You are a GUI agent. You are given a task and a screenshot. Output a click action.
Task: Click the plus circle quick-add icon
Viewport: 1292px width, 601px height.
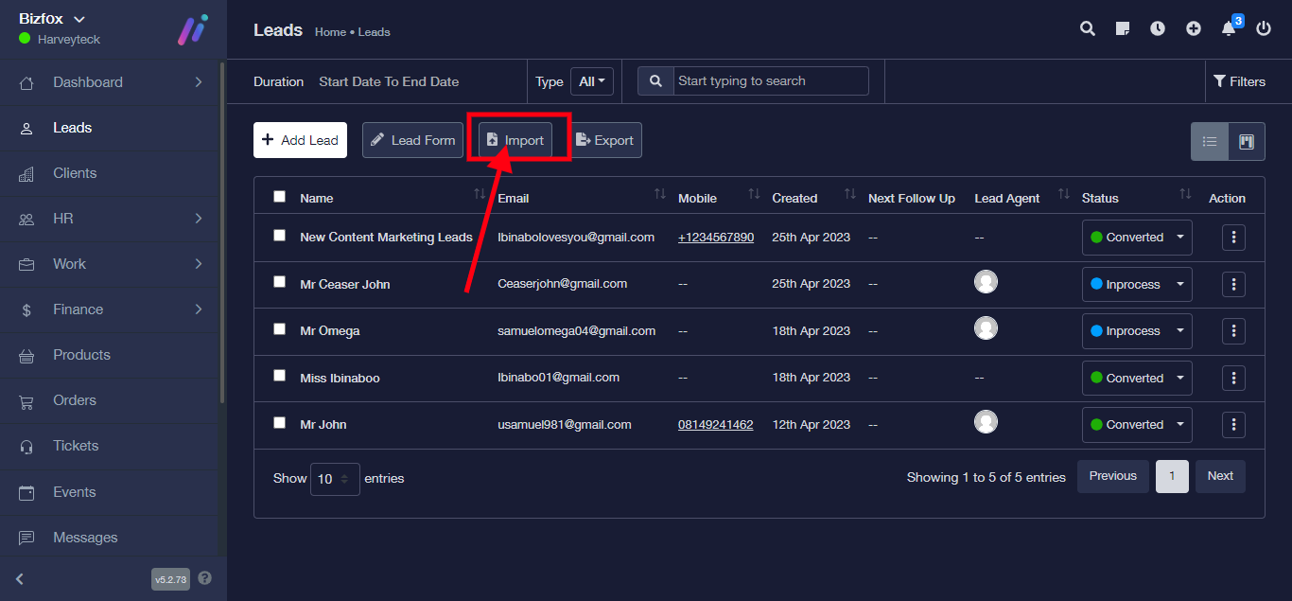click(1194, 28)
